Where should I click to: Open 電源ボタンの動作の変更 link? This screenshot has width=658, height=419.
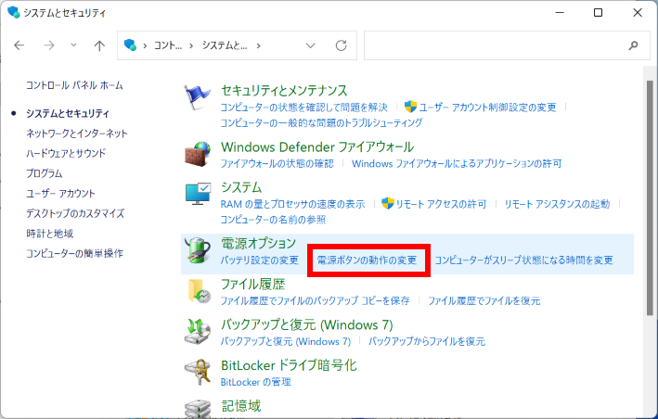[x=367, y=260]
